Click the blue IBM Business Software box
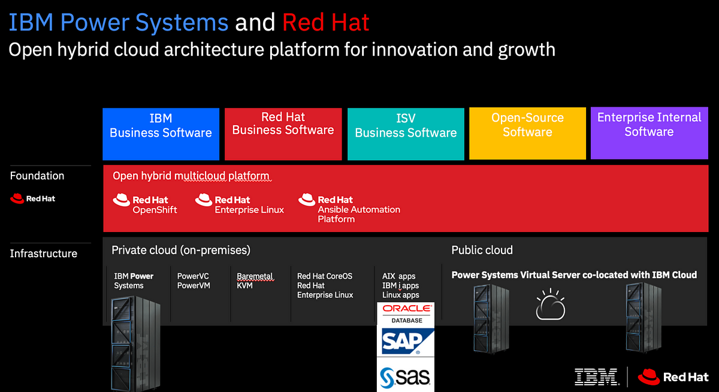This screenshot has height=392, width=719. [x=161, y=133]
